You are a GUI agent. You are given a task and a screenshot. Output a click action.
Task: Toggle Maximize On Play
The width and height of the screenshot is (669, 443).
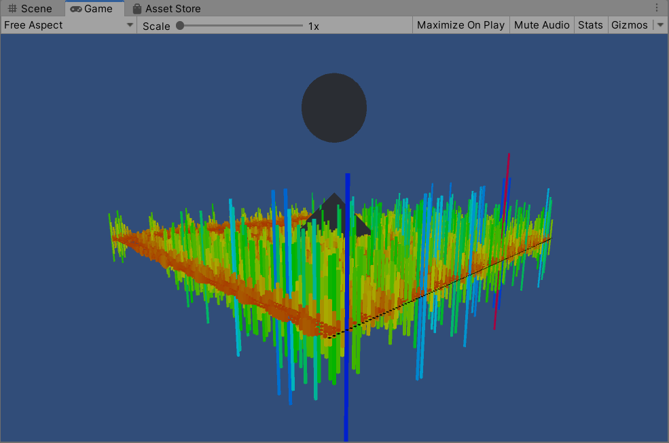click(x=460, y=25)
